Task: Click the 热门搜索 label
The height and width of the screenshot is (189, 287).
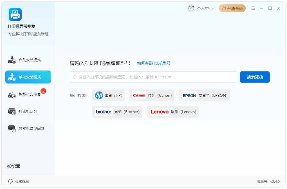Action: pos(78,95)
